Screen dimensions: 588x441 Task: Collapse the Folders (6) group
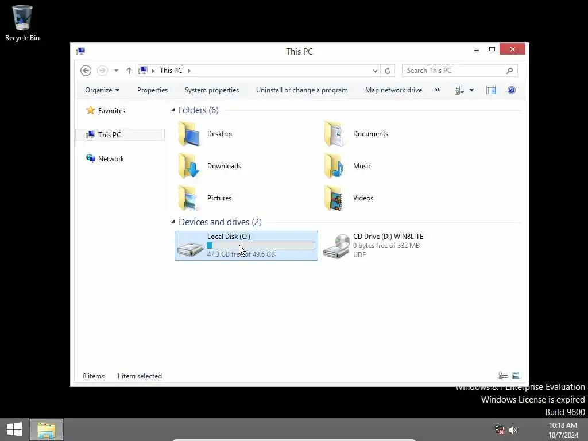[173, 110]
